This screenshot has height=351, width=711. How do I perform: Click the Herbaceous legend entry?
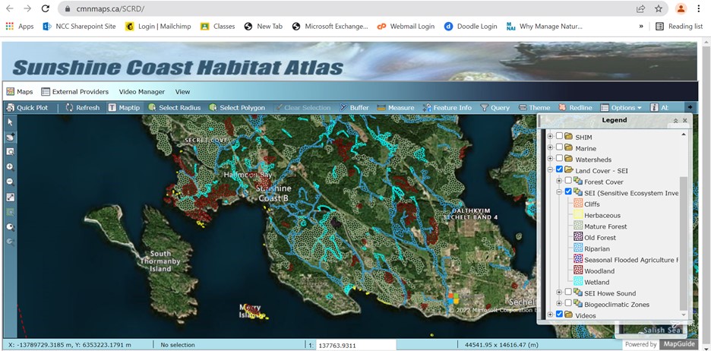tap(602, 216)
